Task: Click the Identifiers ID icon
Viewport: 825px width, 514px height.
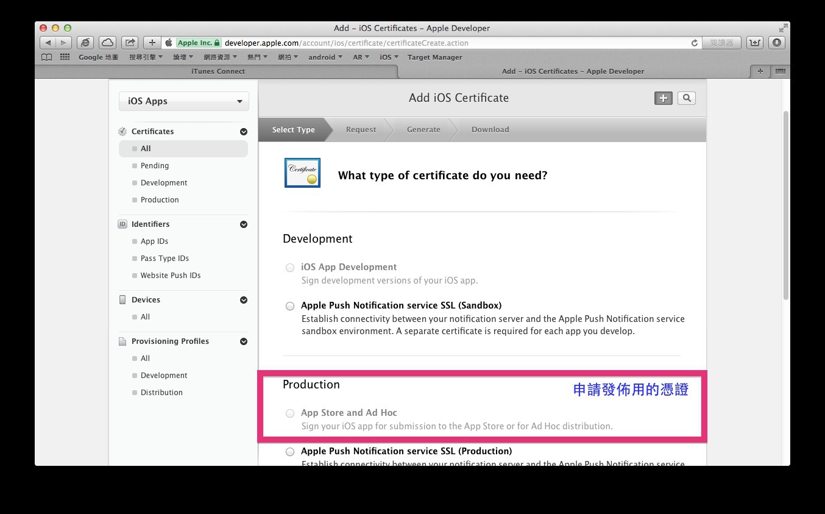Action: pos(122,224)
